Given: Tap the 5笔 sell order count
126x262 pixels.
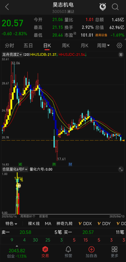Looking at the screenshot, I should tap(58, 232).
